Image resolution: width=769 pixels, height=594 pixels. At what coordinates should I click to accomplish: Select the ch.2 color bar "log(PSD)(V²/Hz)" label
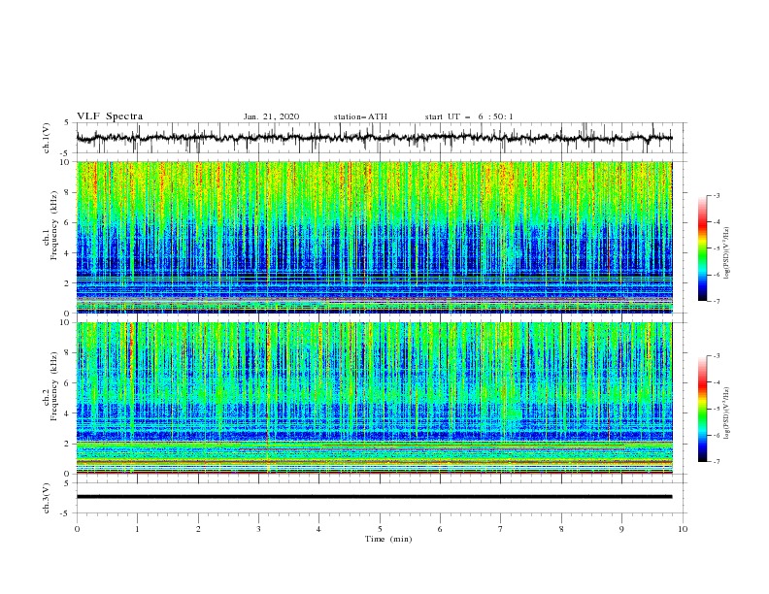coord(726,412)
